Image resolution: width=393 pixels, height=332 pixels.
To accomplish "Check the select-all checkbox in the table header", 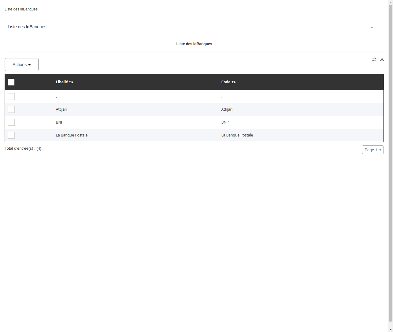I will pyautogui.click(x=11, y=82).
